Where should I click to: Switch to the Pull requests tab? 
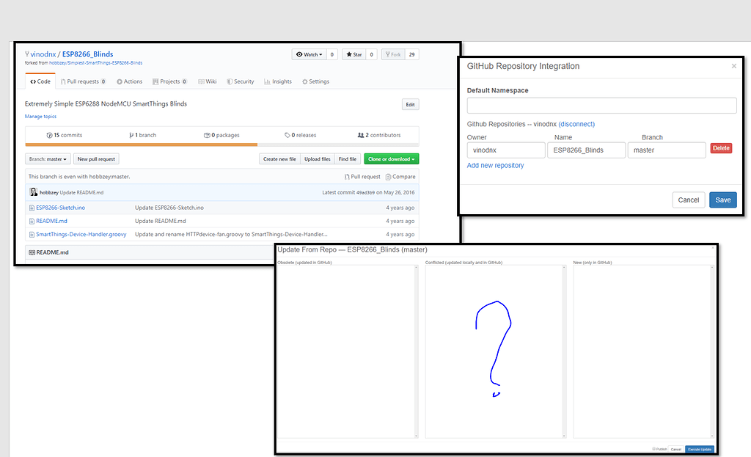pos(83,81)
